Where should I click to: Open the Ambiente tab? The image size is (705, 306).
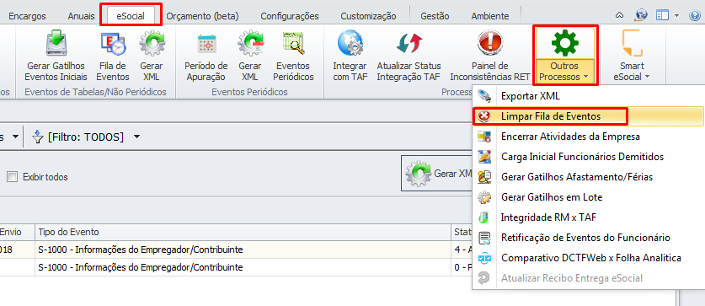490,16
